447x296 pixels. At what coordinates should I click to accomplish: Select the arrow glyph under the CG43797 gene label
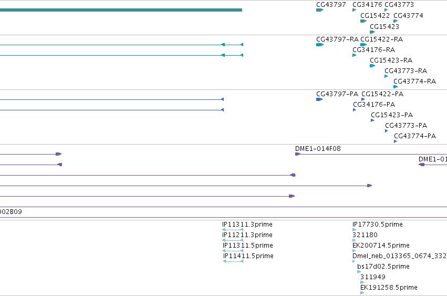(320, 10)
